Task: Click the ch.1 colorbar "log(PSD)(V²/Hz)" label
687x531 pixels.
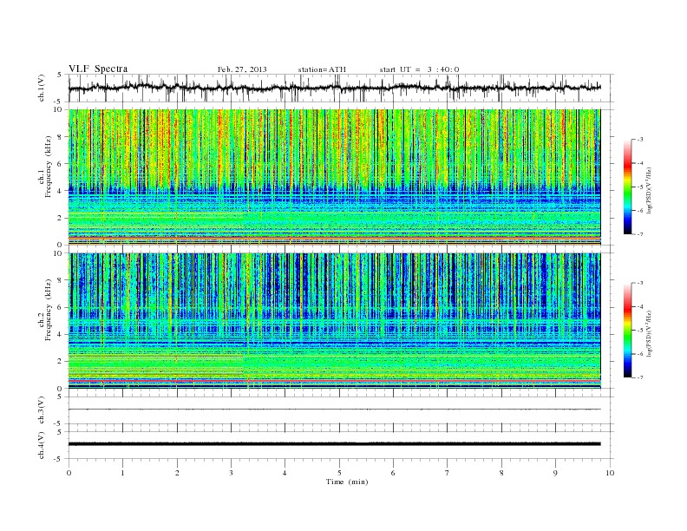Action: [649, 191]
